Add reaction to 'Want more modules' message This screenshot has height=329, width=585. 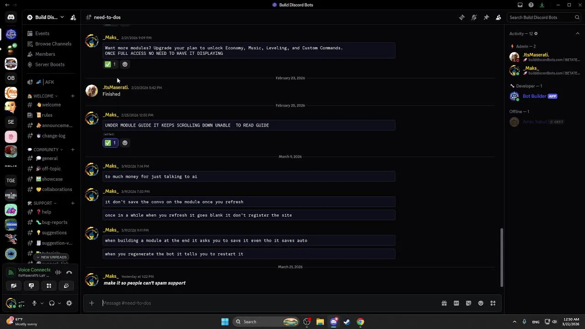(125, 64)
